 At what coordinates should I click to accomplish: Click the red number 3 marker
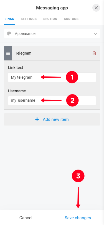pos(78,176)
